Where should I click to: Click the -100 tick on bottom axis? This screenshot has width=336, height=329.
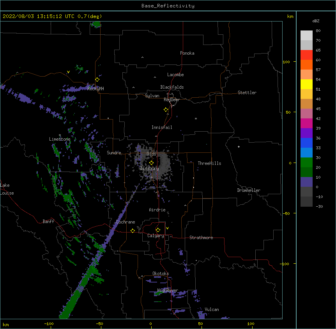(x=49, y=324)
